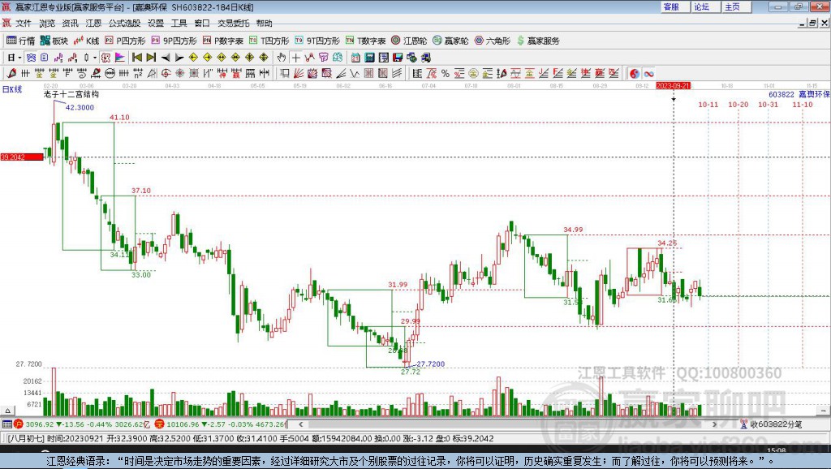Viewport: 831px width, 469px height.
Task: Open the 江恩 menu
Action: pos(93,23)
